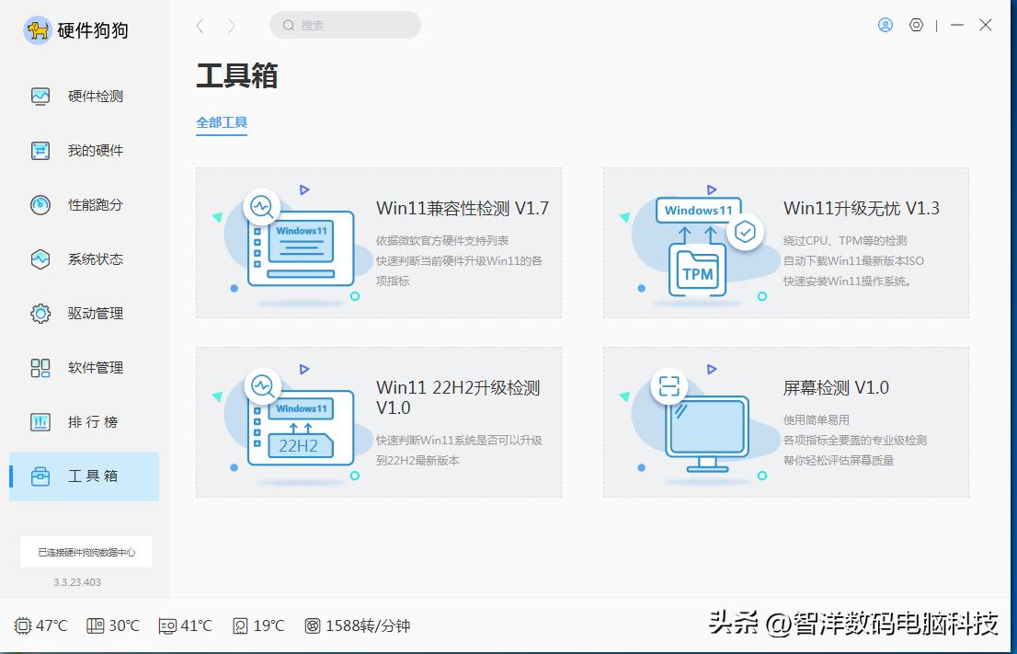Select the 我的硬件 sidebar icon
The image size is (1017, 654).
[x=39, y=150]
